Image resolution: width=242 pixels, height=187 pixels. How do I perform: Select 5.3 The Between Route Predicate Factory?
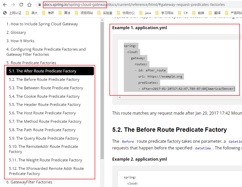click(x=46, y=88)
